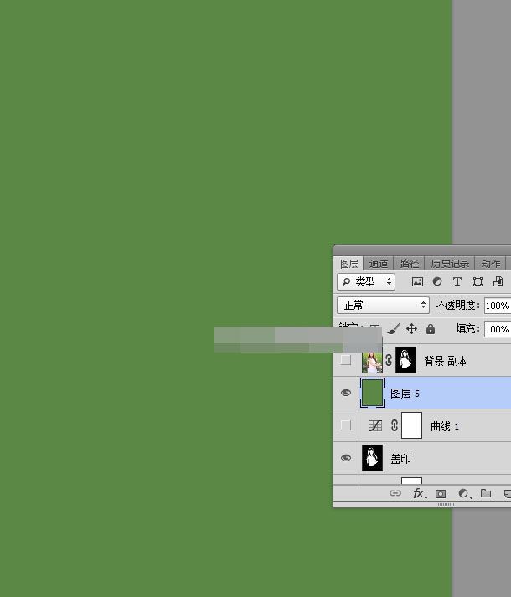Select the 图层 5 layer name
The width and height of the screenshot is (511, 597).
tap(405, 394)
